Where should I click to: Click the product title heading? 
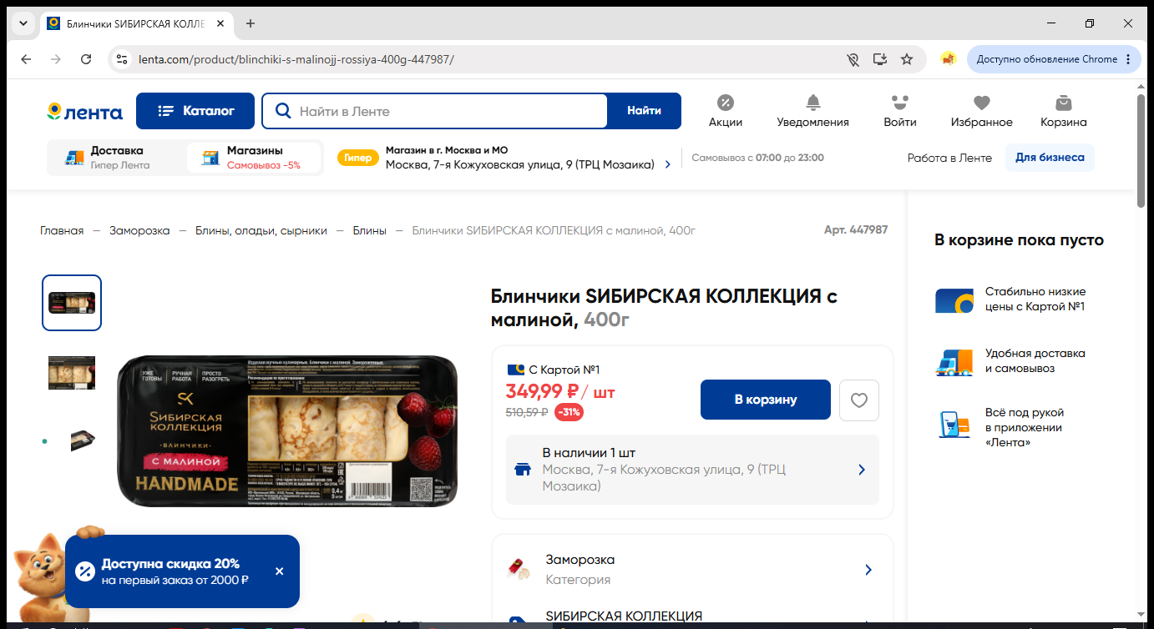[664, 308]
